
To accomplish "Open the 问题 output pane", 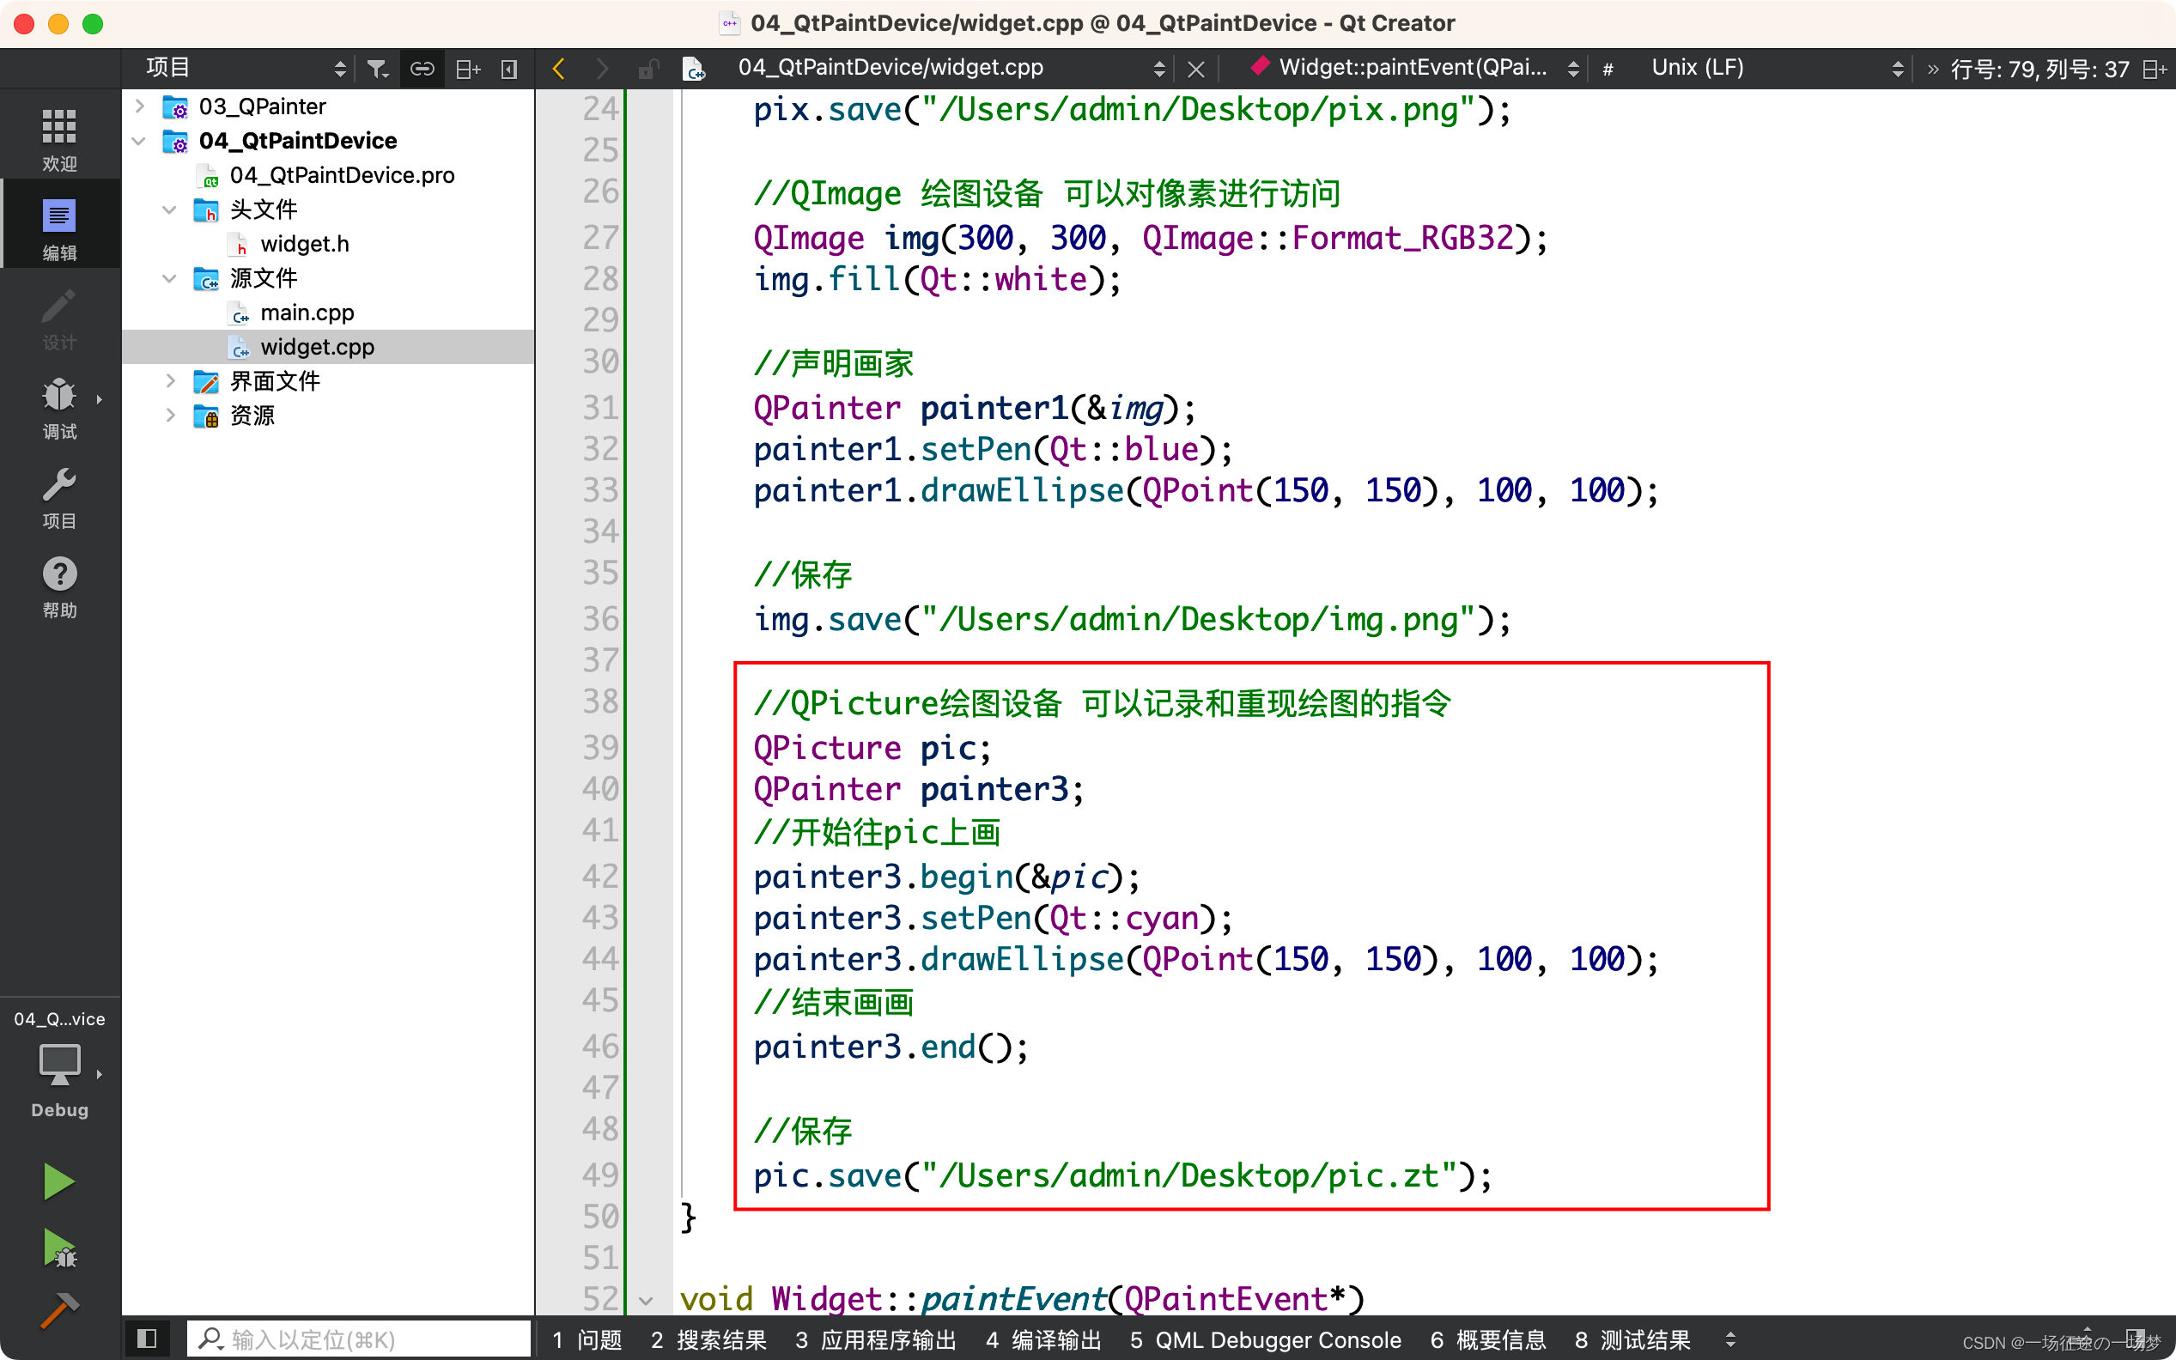I will tap(587, 1339).
